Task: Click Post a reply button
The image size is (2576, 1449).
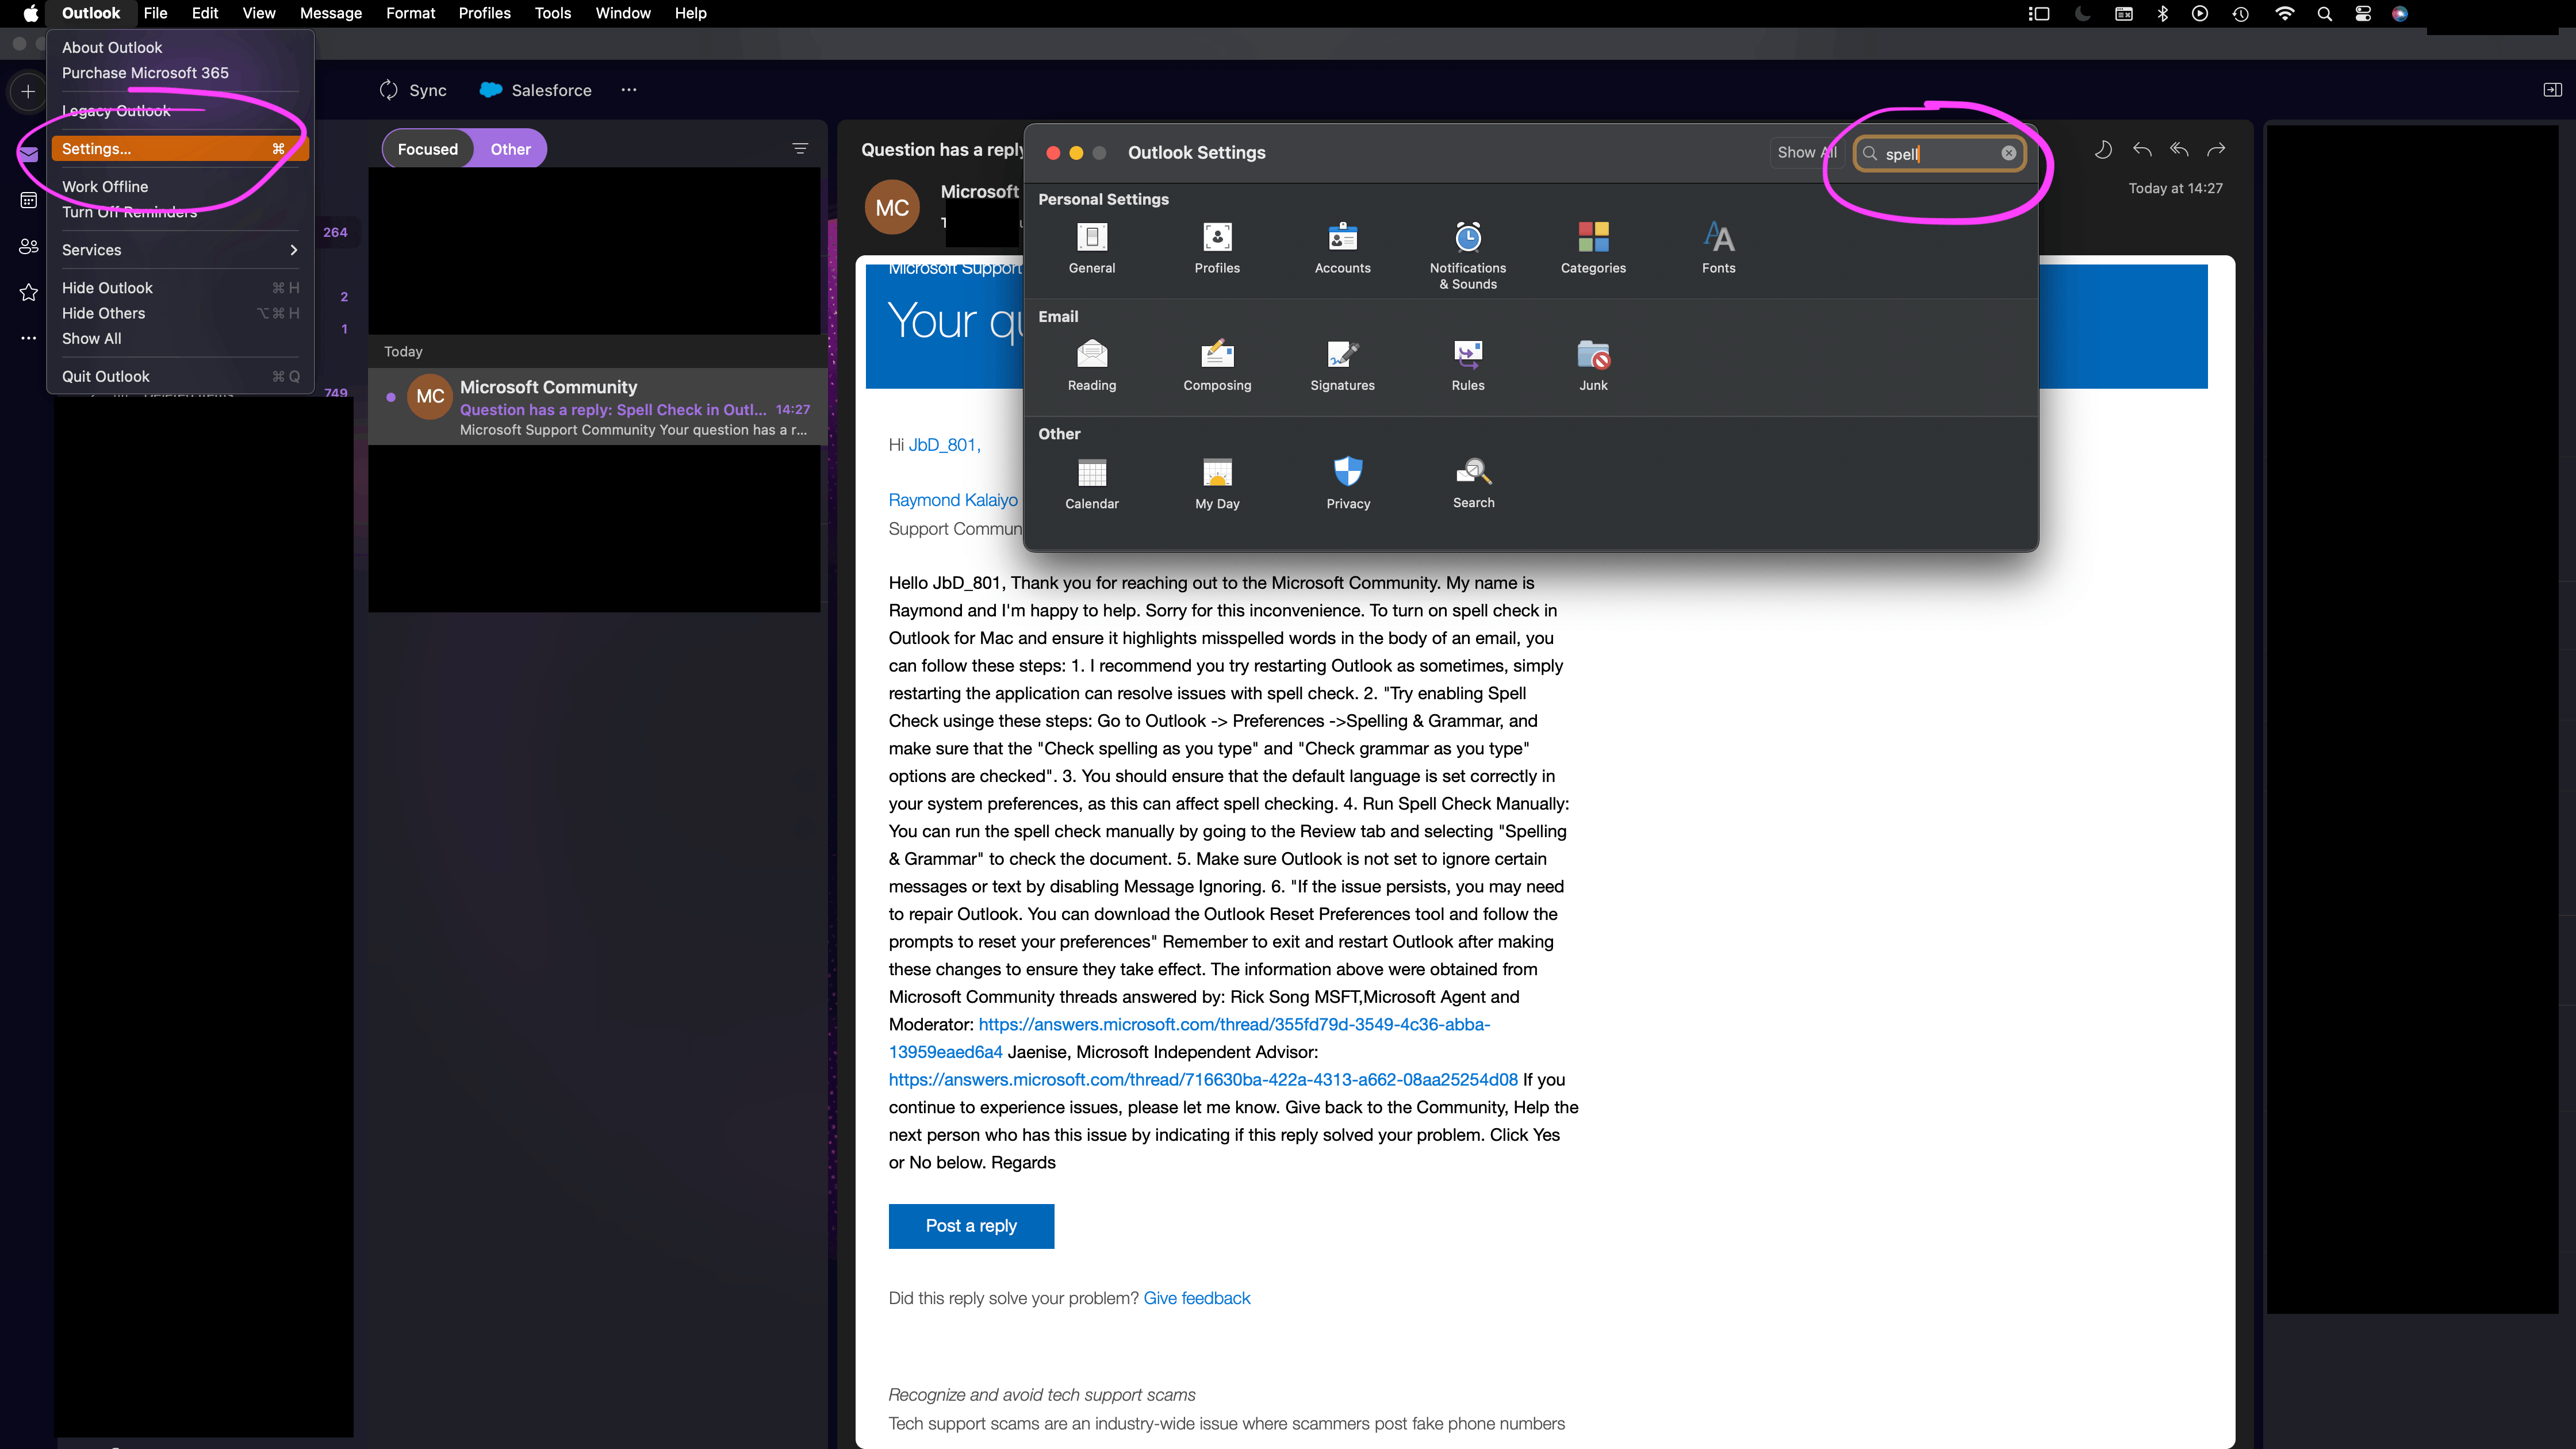Action: 971,1226
